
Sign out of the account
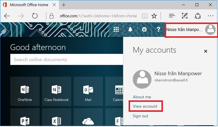click(x=140, y=116)
